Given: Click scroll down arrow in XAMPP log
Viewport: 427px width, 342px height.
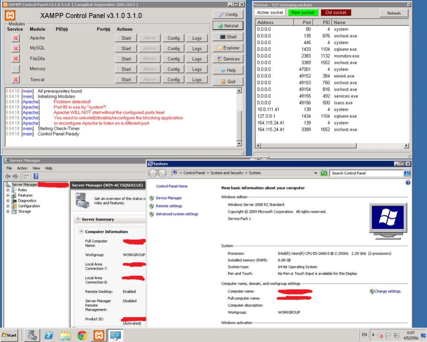Looking at the screenshot, I should tap(239, 144).
